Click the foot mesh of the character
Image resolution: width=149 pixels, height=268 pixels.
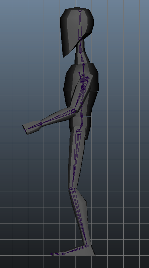[80, 253]
